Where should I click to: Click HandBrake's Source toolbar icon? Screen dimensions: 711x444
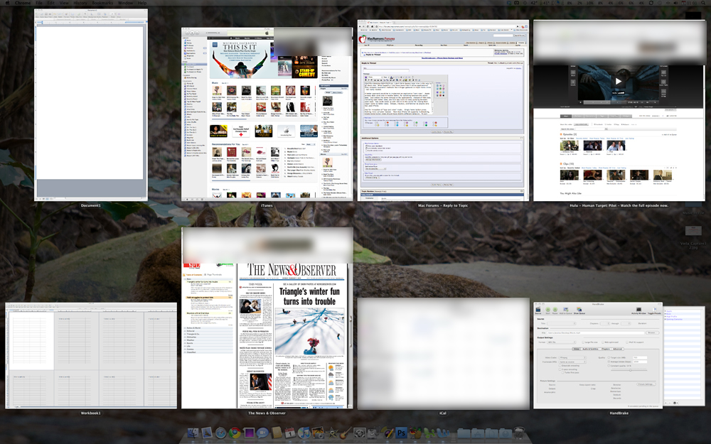point(538,310)
